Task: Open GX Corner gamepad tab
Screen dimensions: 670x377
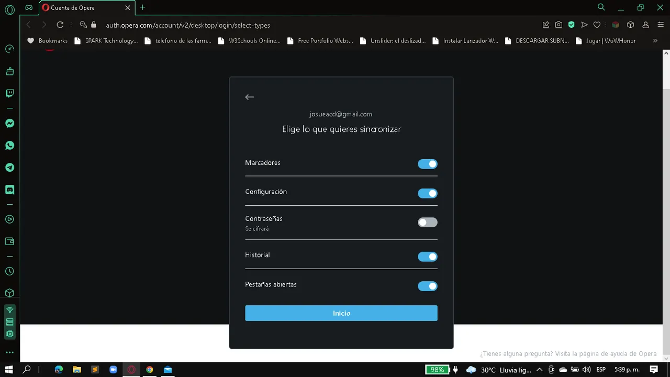Action: point(29,7)
